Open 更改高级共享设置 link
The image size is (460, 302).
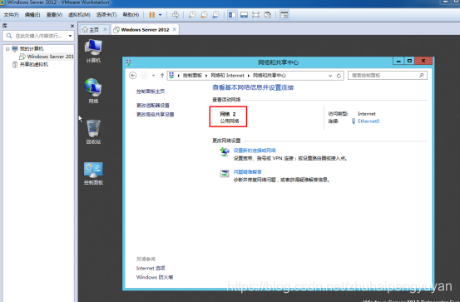tap(156, 115)
